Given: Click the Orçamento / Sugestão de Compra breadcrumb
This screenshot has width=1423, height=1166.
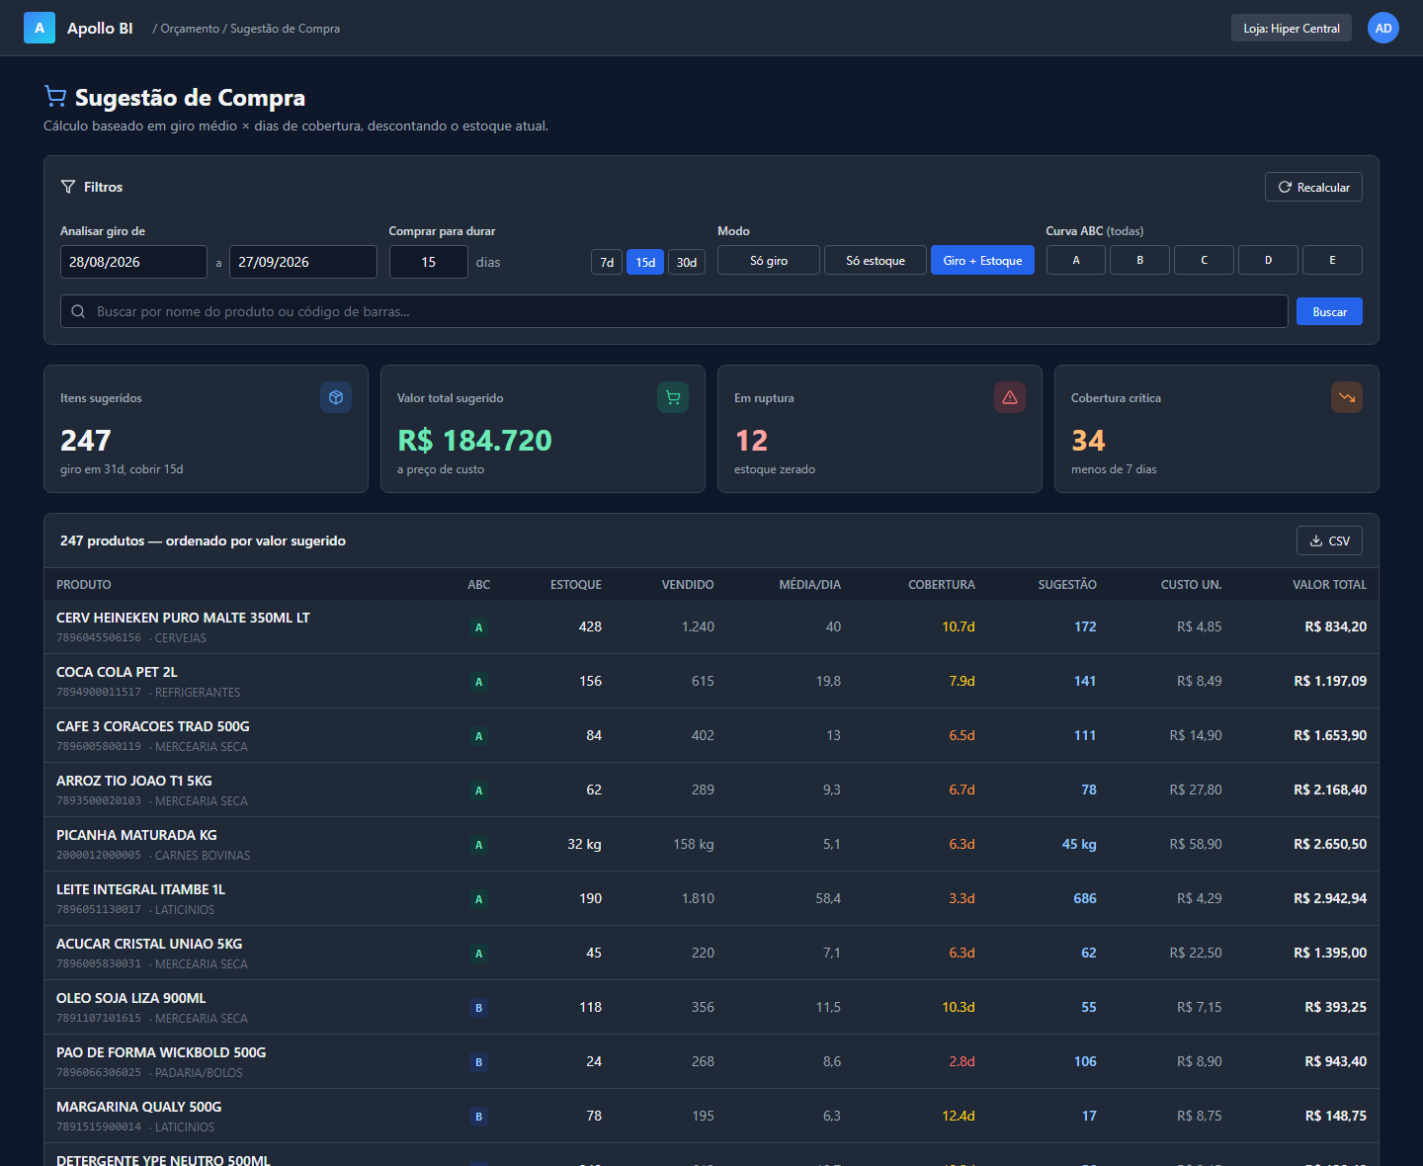Looking at the screenshot, I should (x=246, y=29).
